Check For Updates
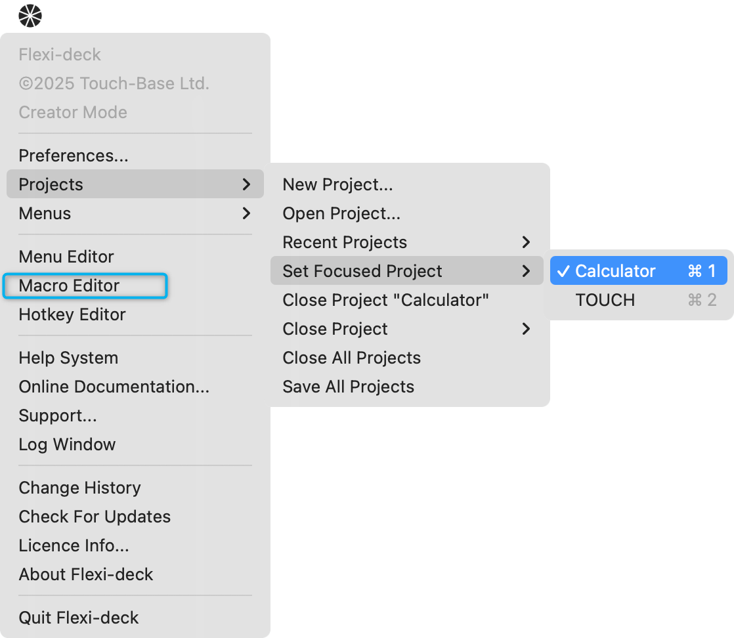Screen dimensions: 734x638 [95, 517]
